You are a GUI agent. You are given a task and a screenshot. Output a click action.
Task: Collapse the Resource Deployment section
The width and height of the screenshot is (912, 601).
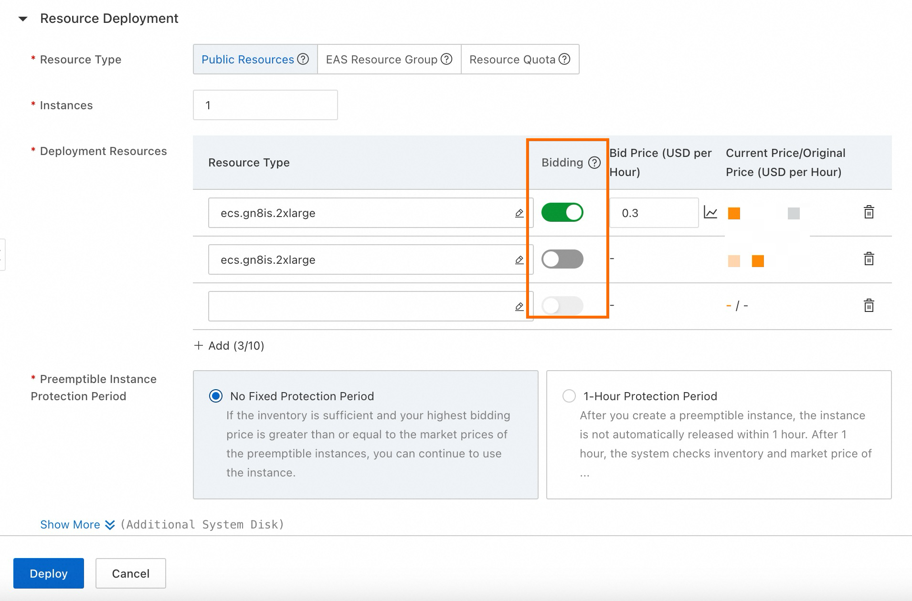pos(23,19)
